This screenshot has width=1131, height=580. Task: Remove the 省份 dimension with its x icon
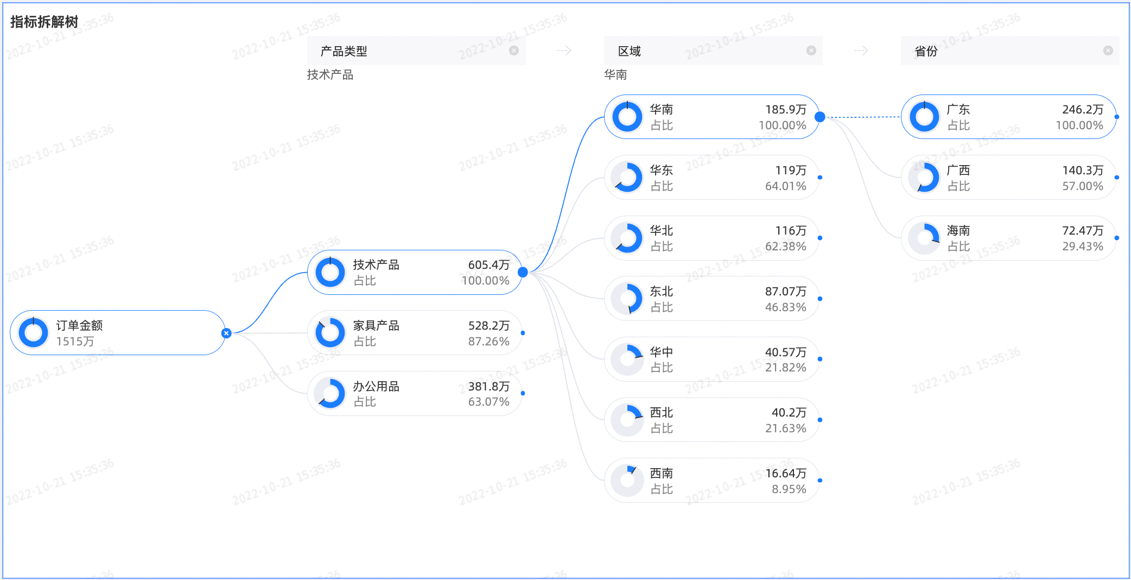[x=1108, y=51]
